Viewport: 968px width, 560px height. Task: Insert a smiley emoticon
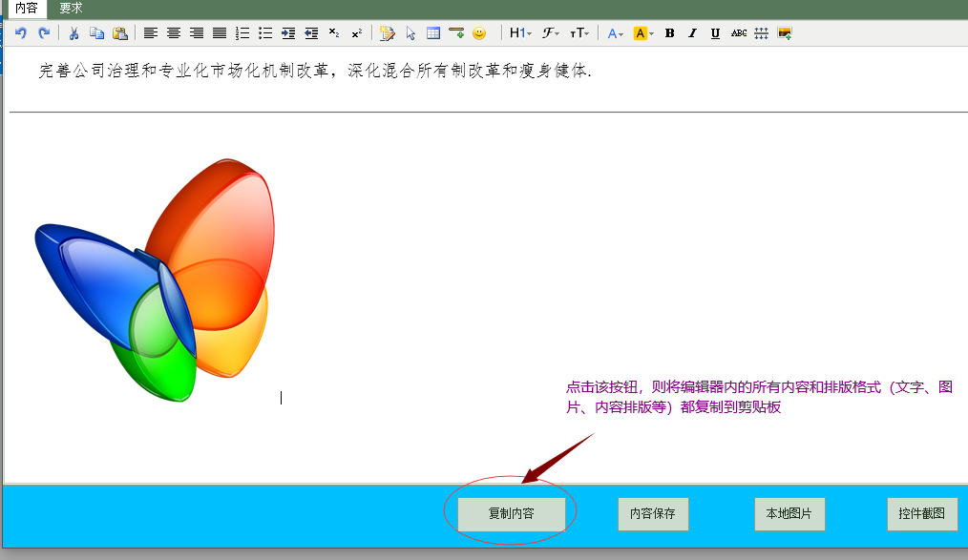pos(479,33)
